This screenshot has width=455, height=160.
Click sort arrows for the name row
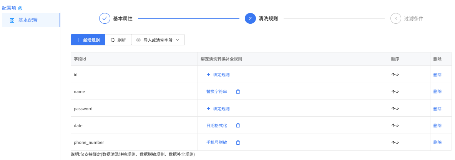395,91
